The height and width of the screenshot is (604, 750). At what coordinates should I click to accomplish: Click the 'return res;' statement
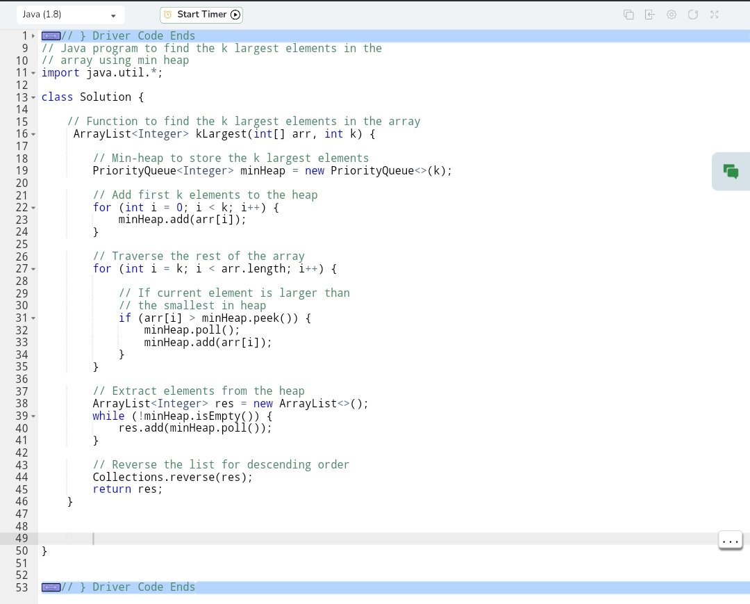(128, 489)
